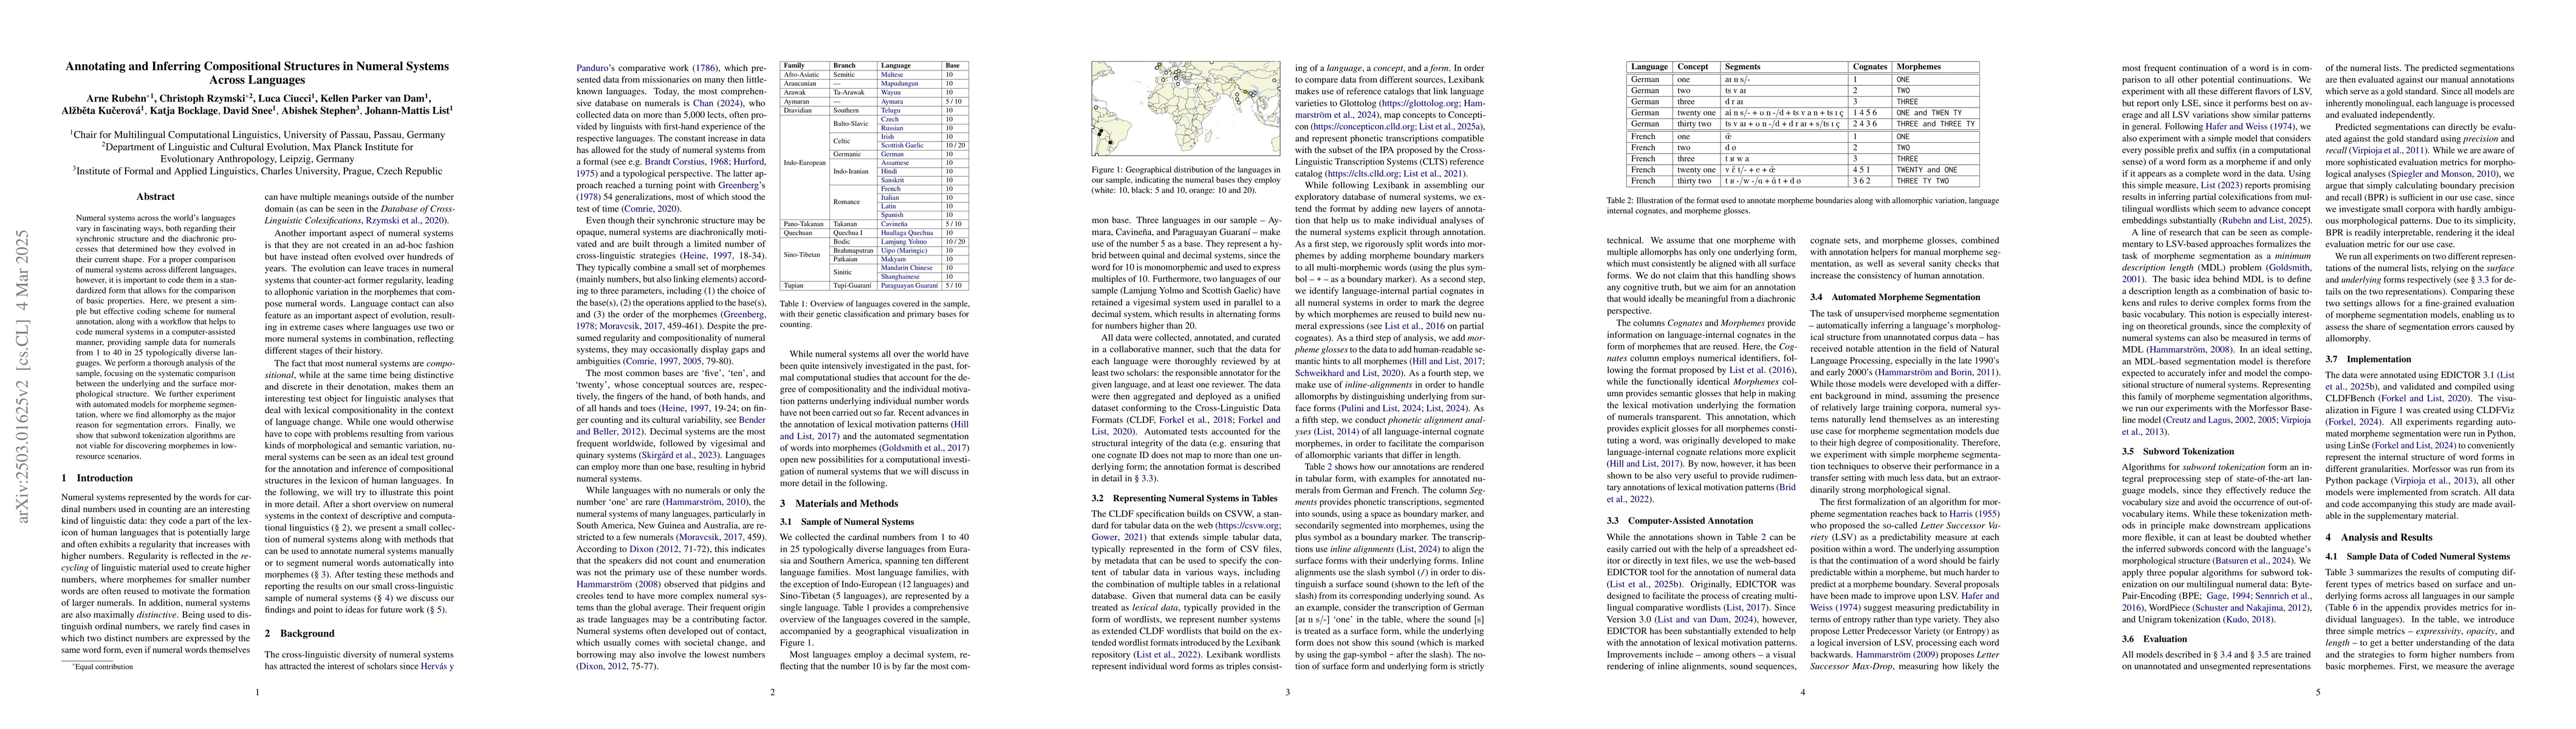
Task: Click page number 3 at the bottom
Action: pos(1288,692)
